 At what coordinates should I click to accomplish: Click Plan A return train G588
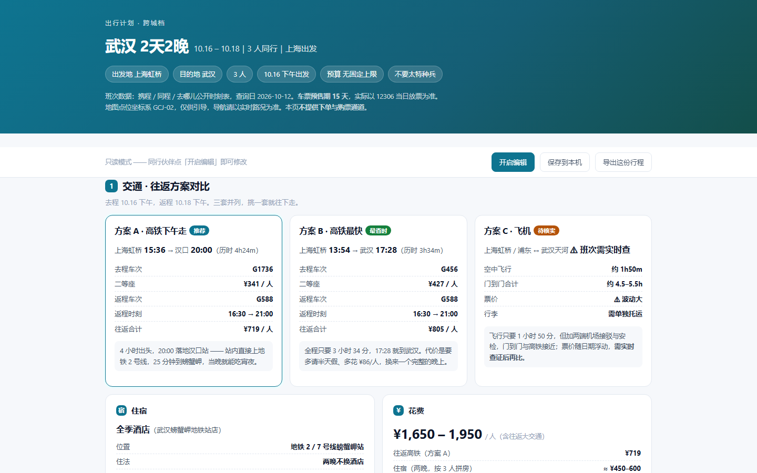[x=265, y=299]
